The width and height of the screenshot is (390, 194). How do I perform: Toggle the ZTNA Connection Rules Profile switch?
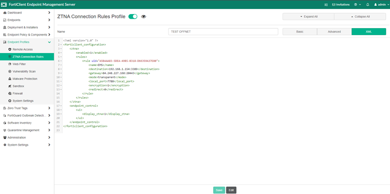[133, 16]
